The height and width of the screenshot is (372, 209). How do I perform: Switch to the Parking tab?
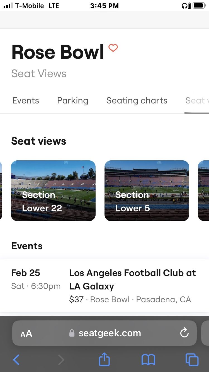point(72,101)
